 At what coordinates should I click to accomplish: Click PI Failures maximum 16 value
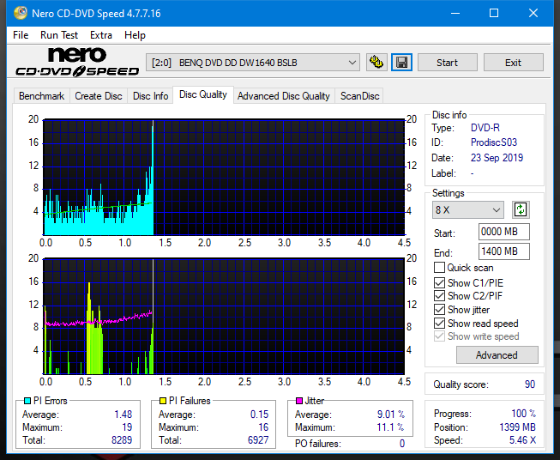pos(263,427)
